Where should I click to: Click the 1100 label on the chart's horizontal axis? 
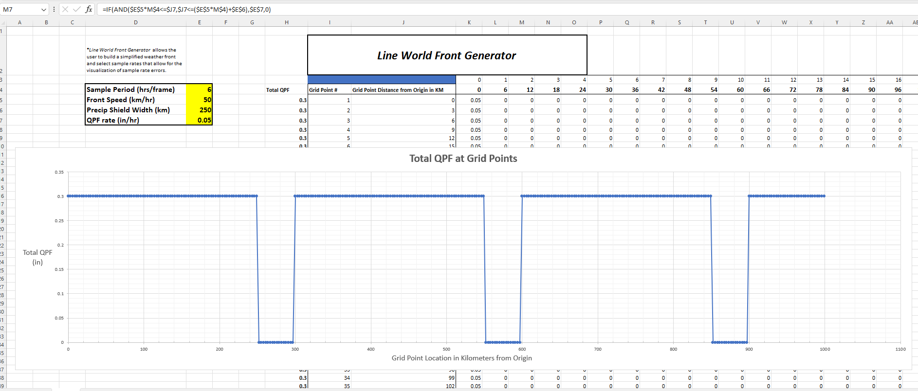click(x=900, y=349)
